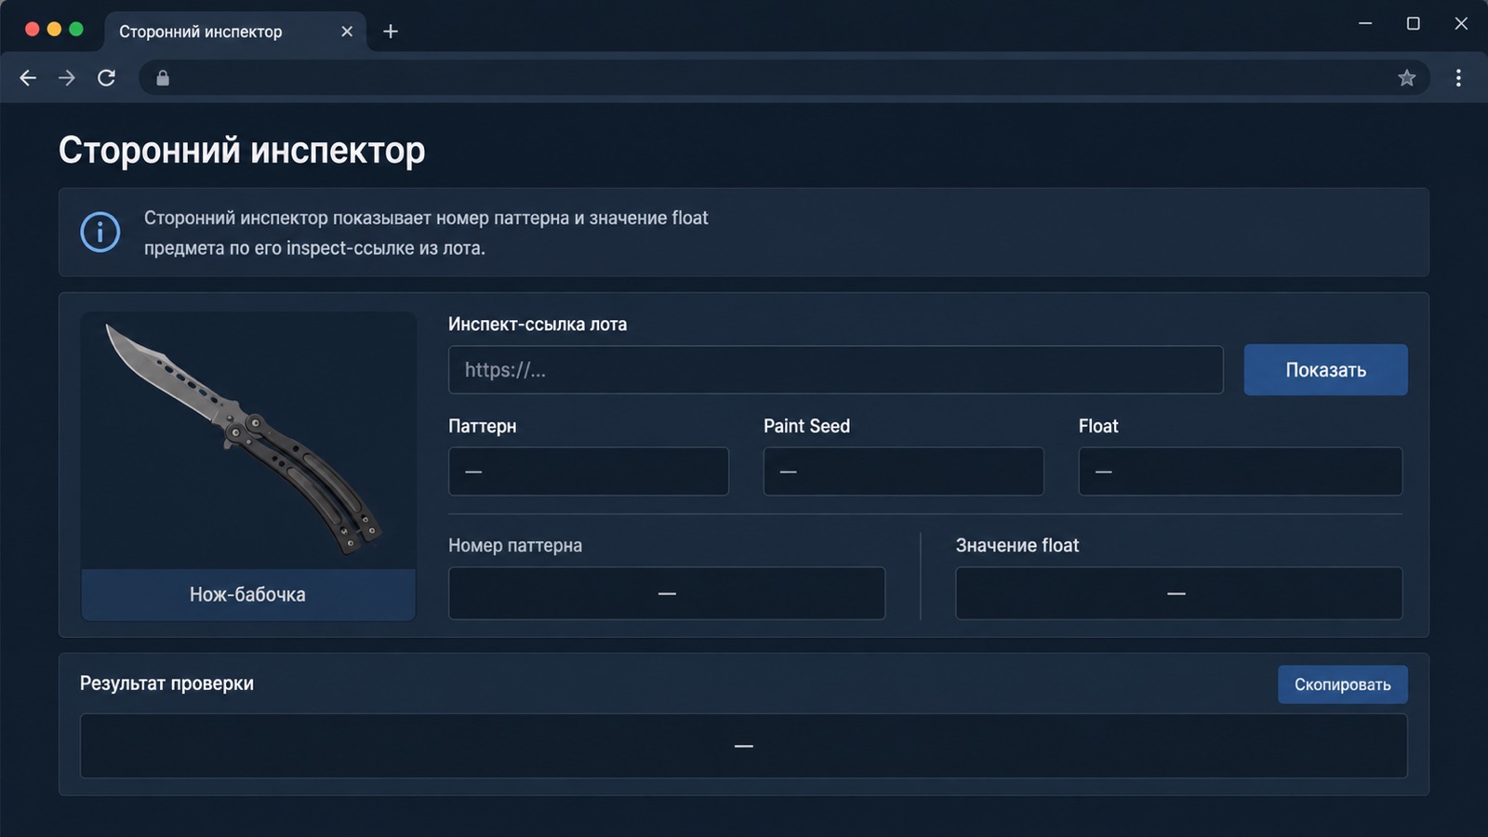The image size is (1488, 837).
Task: Click the Значение float label
Action: point(1017,546)
